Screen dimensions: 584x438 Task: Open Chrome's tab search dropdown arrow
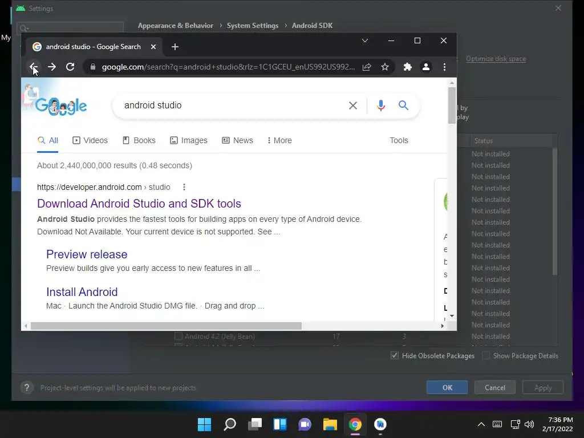pos(365,40)
